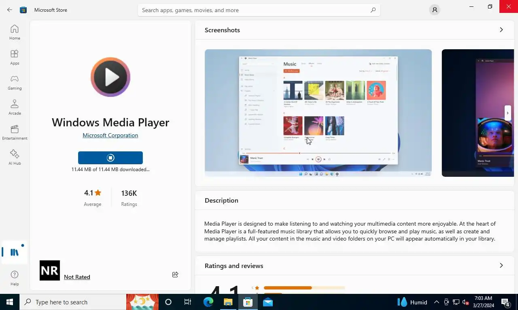Open Task View on taskbar
This screenshot has width=518, height=310.
188,302
